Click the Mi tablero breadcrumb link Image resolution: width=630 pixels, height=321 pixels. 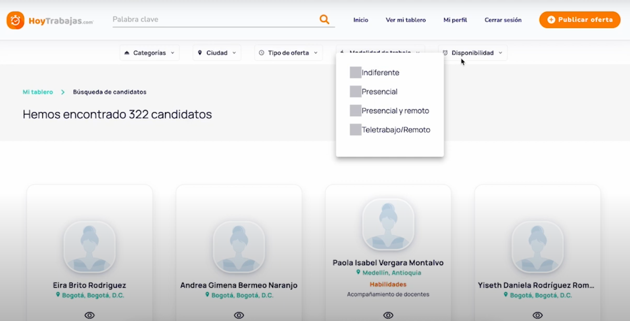[x=38, y=92]
